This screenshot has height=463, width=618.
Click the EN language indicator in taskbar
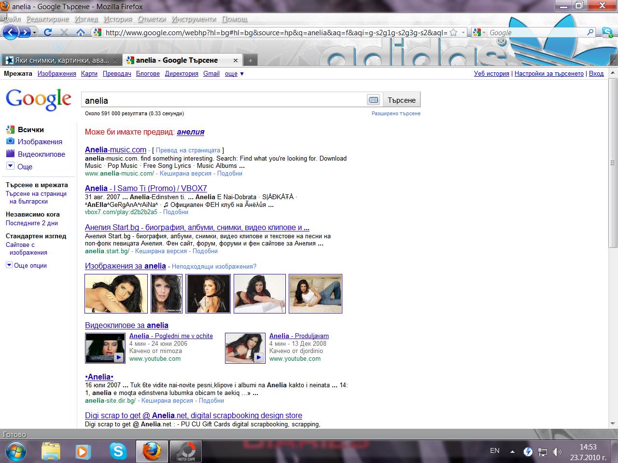pos(494,450)
